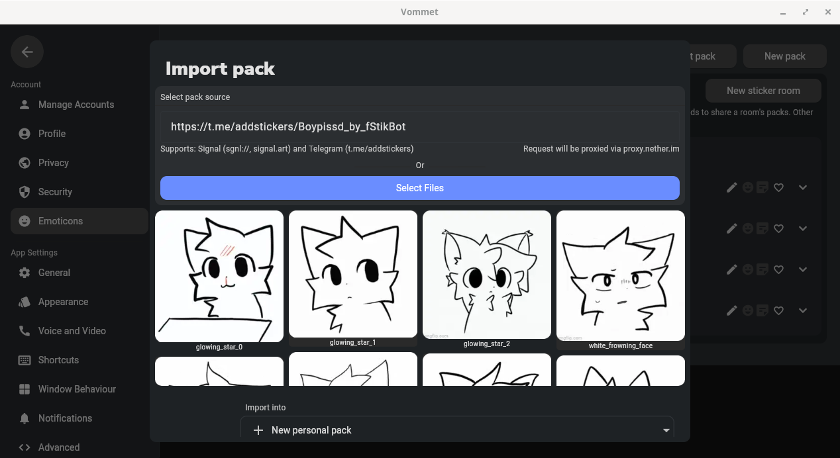The image size is (840, 458).
Task: Click the Appearance swatches icon
Action: click(25, 302)
